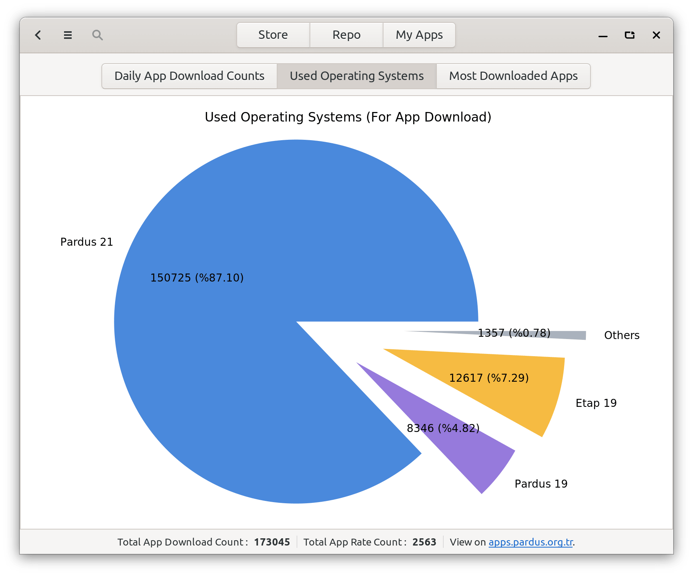This screenshot has width=693, height=576.
Task: Click Total App Rate Count 2563
Action: (x=370, y=542)
